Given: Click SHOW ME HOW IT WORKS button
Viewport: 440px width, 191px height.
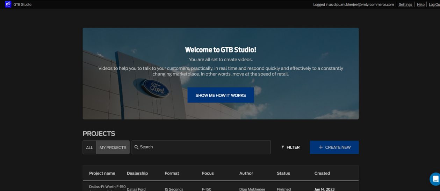Looking at the screenshot, I should pos(221,95).
